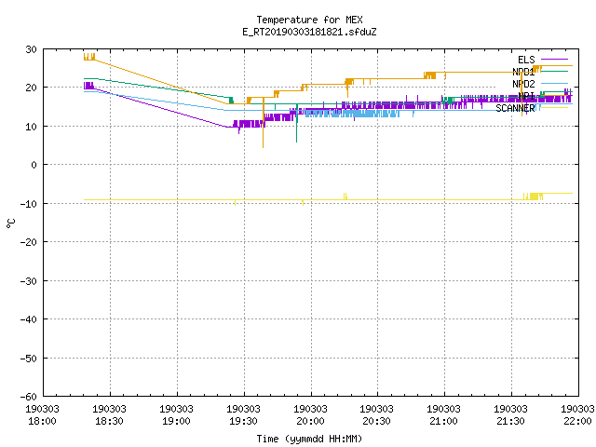
Task: Click the y-axis tick label 30
Action: coord(31,49)
